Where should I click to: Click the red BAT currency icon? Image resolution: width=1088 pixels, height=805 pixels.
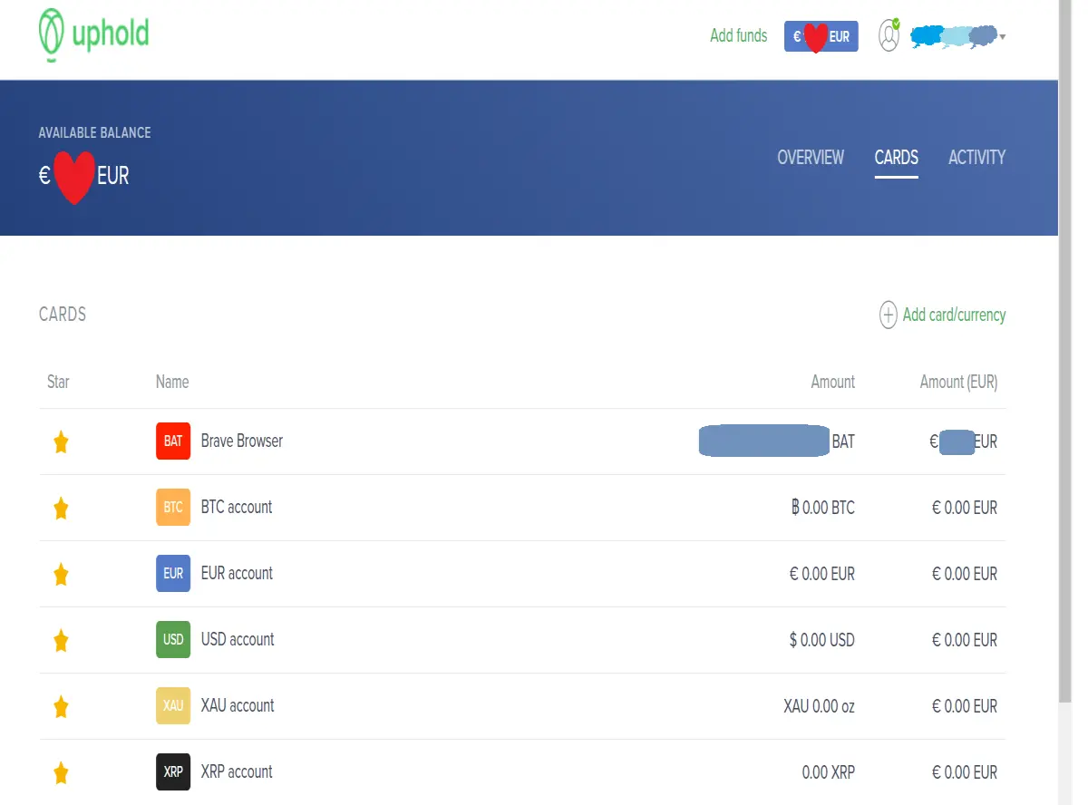pyautogui.click(x=173, y=441)
